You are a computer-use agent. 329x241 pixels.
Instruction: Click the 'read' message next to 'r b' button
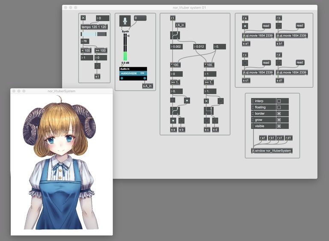click(299, 26)
